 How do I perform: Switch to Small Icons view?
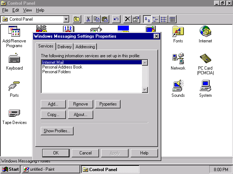coord(155,19)
